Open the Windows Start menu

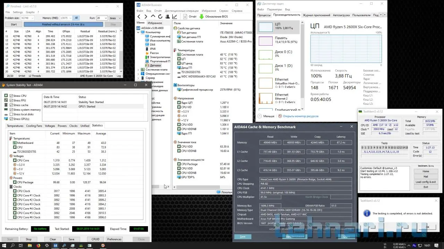pyautogui.click(x=4, y=246)
